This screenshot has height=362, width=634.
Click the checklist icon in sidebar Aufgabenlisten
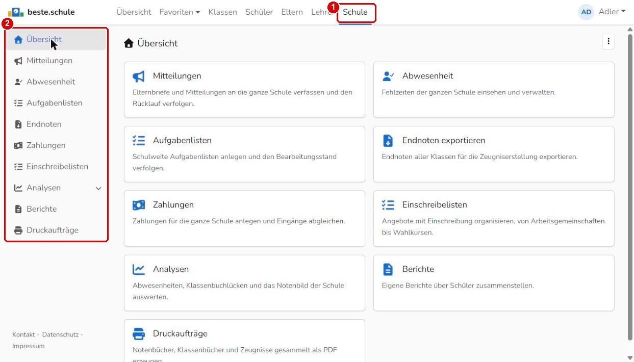pos(18,103)
